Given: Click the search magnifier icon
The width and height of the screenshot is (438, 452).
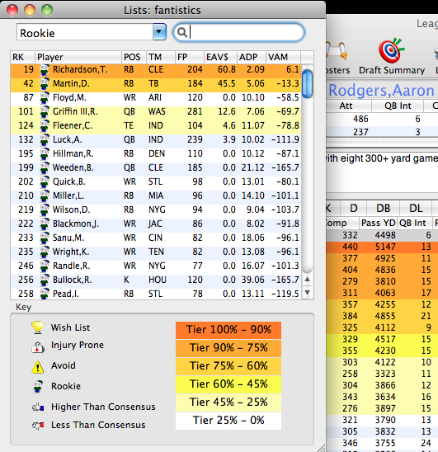Looking at the screenshot, I should tap(181, 32).
